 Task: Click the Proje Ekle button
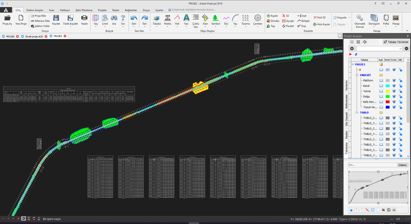click(39, 16)
